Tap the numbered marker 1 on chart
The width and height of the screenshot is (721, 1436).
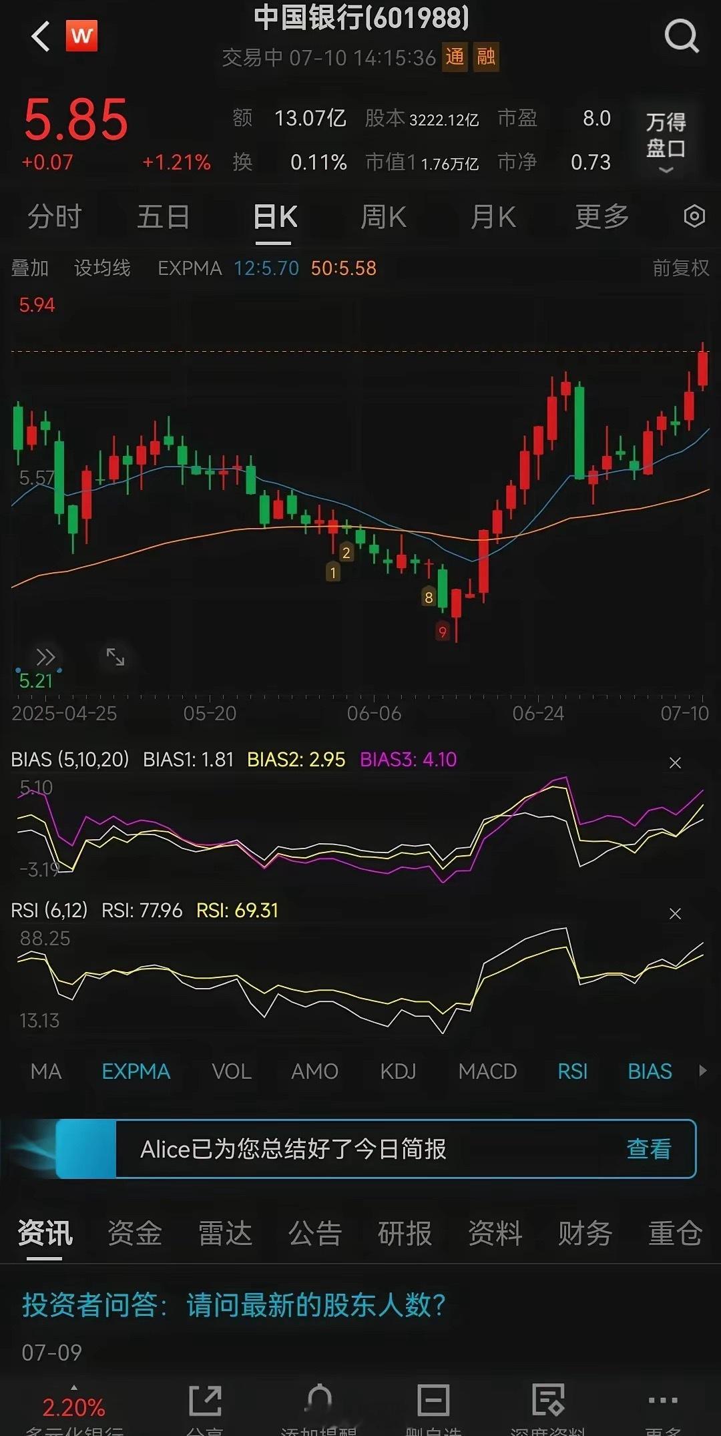[333, 572]
